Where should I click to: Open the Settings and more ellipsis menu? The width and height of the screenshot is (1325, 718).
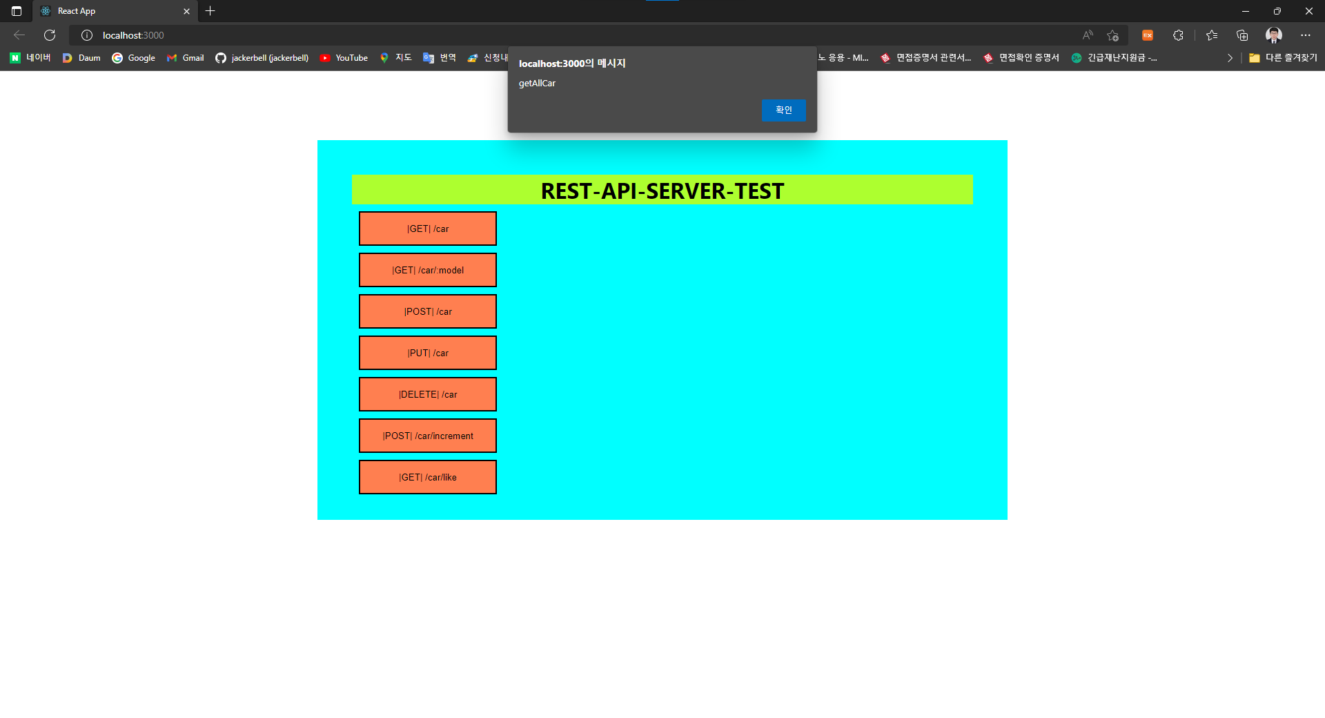(1306, 35)
